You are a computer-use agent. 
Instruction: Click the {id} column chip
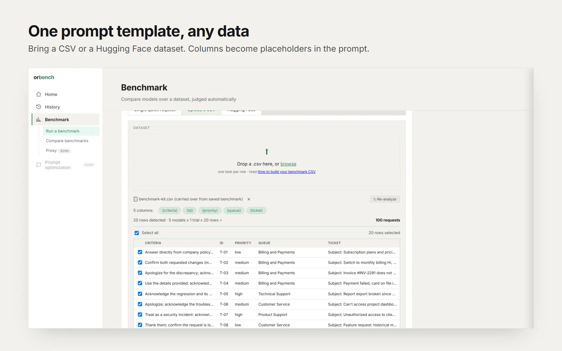coord(190,211)
